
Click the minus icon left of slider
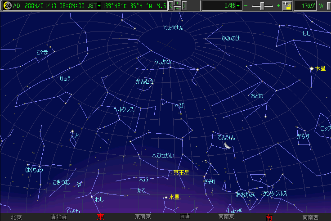246,6
